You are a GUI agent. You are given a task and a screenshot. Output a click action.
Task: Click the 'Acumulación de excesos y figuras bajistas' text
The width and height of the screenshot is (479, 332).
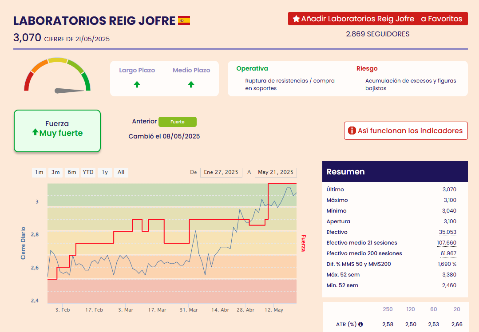411,85
